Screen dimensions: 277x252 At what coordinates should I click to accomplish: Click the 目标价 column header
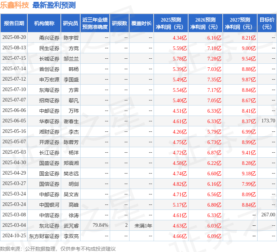click(x=267, y=23)
